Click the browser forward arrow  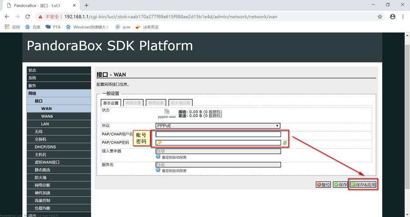pyautogui.click(x=17, y=16)
